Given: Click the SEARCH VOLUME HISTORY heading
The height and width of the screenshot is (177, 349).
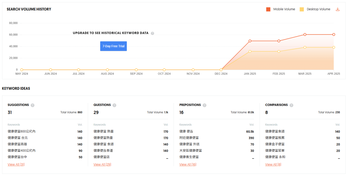Looking at the screenshot, I should coord(29,9).
